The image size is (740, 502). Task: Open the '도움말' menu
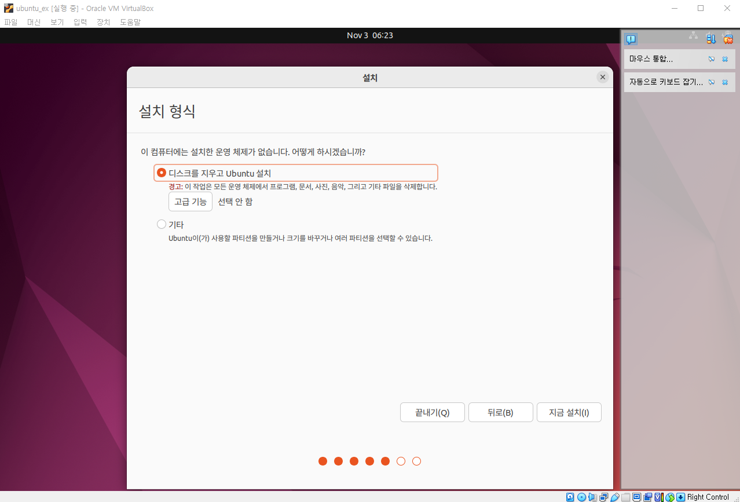pyautogui.click(x=130, y=22)
